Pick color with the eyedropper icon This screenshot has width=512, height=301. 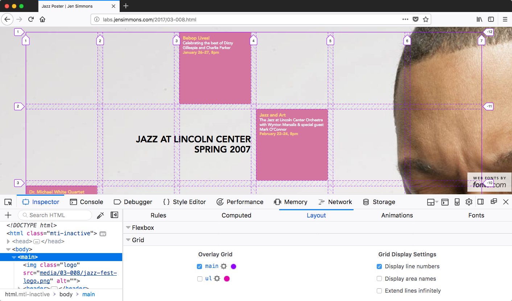pos(100,215)
